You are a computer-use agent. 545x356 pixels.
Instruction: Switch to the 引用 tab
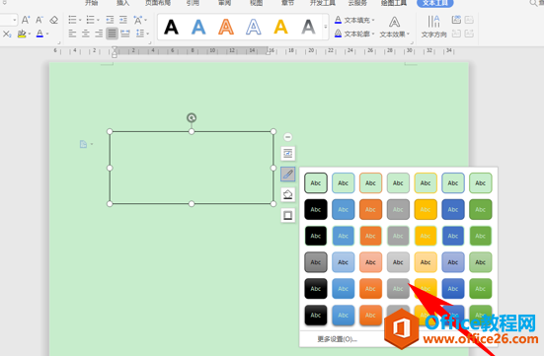193,3
